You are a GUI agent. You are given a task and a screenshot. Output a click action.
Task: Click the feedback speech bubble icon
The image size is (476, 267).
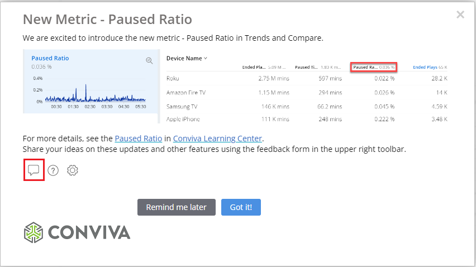[x=34, y=170]
